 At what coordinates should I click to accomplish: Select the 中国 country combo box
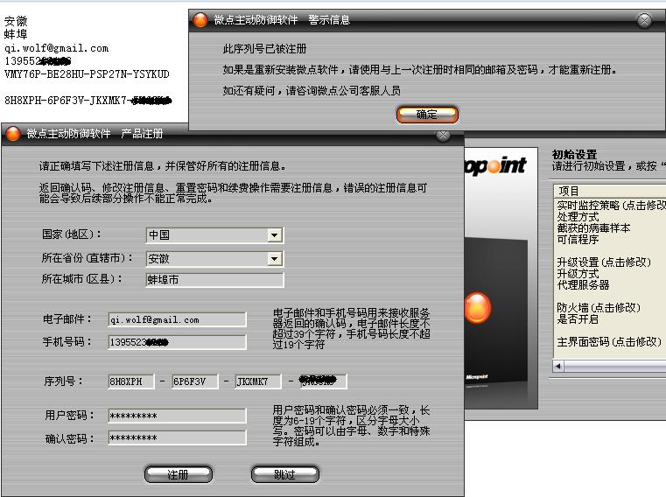[214, 234]
